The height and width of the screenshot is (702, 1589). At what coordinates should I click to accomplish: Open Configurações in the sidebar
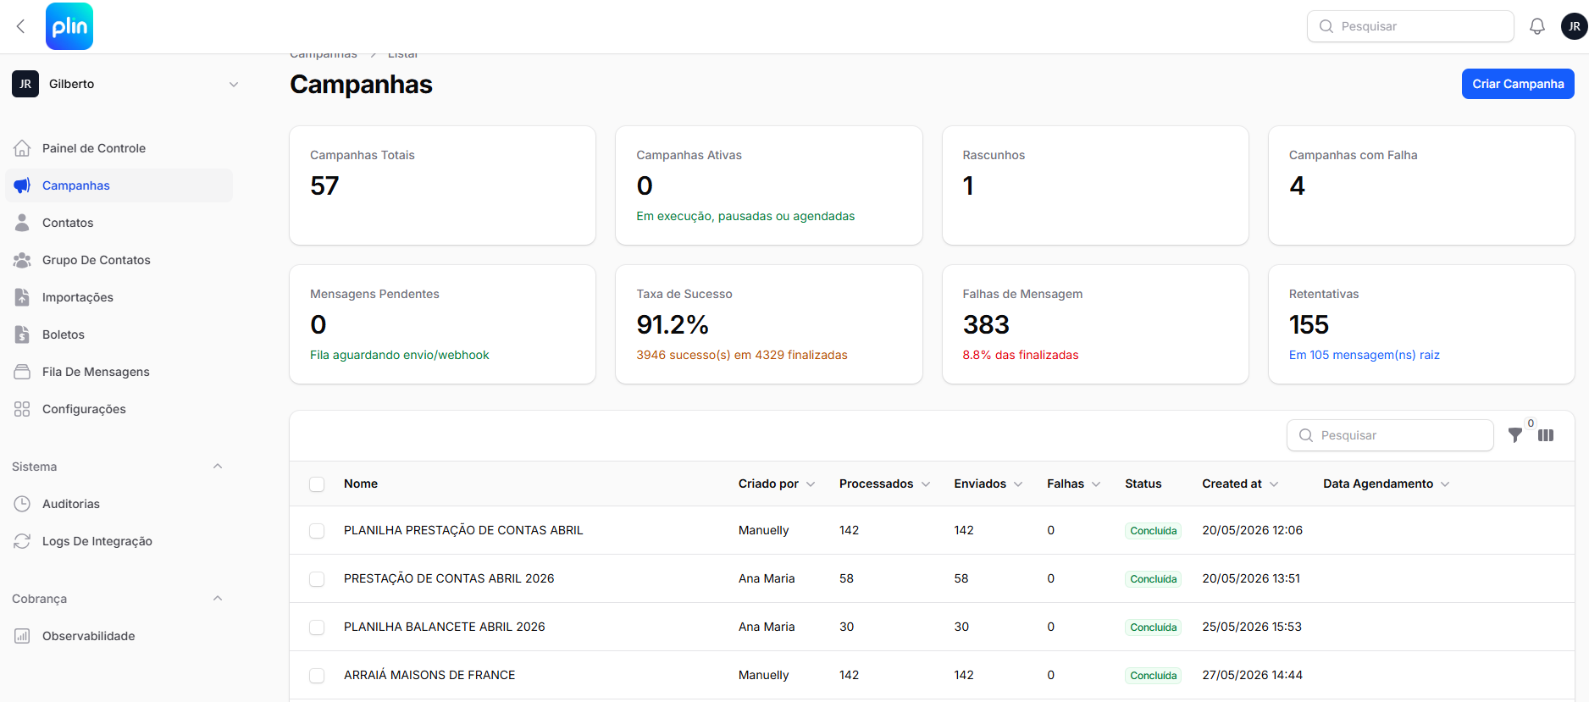point(119,409)
